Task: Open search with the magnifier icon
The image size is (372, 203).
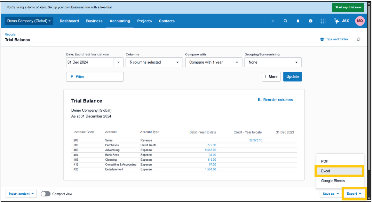Action: coord(285,21)
